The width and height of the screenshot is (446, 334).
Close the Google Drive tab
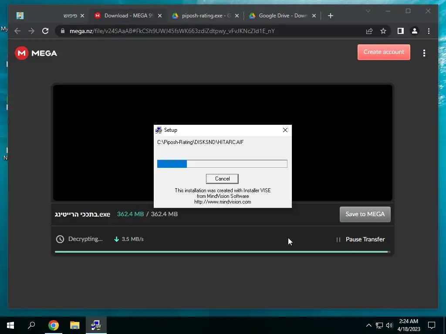coord(314,16)
